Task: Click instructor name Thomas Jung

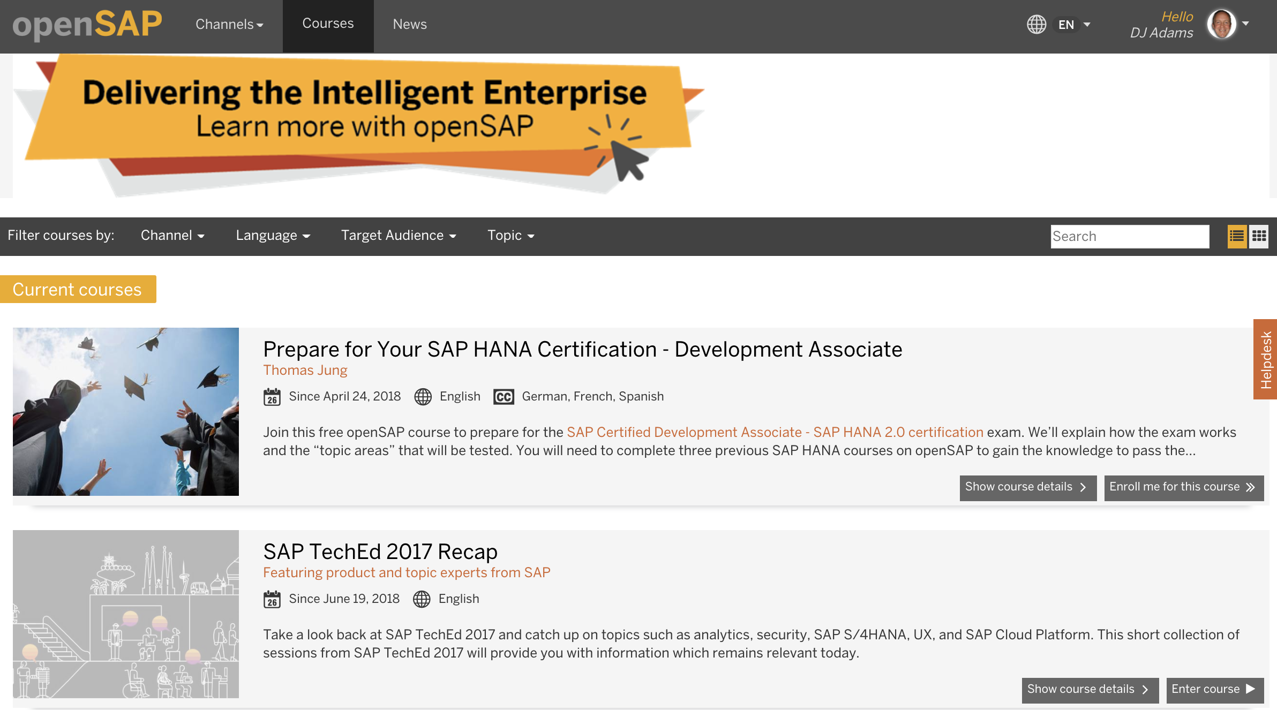Action: [305, 371]
